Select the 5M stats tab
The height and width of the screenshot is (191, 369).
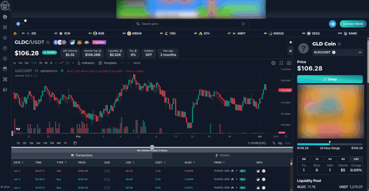click(304, 159)
